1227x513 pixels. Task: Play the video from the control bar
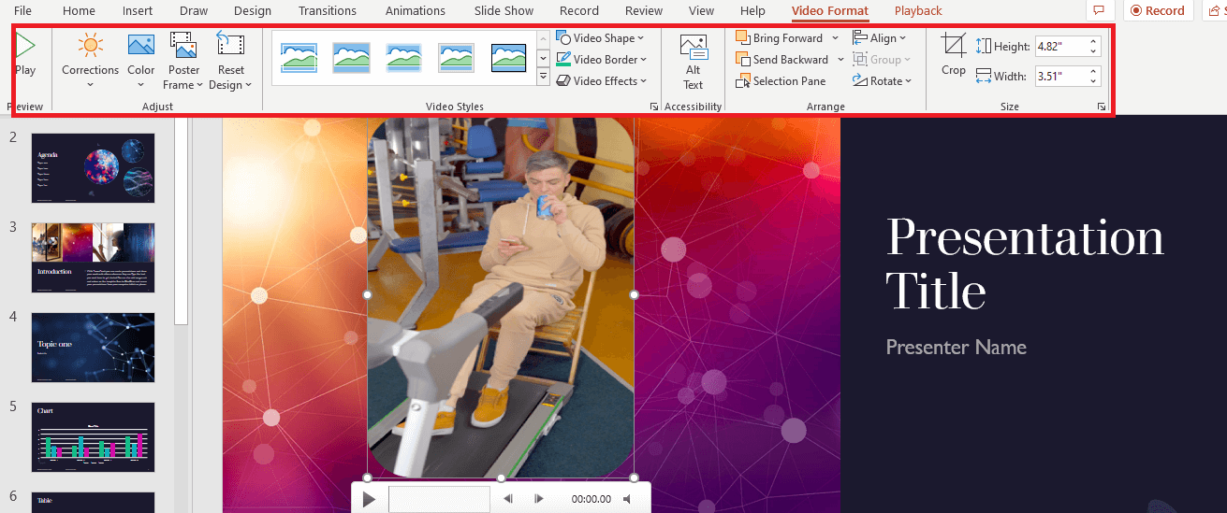click(x=369, y=499)
